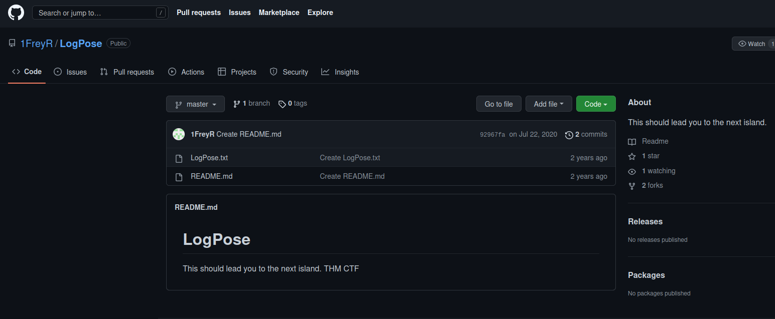
Task: Open the Packages heading link
Action: [x=647, y=275]
